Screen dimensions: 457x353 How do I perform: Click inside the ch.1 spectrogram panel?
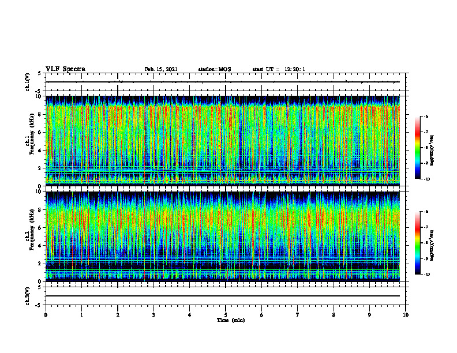pyautogui.click(x=223, y=141)
